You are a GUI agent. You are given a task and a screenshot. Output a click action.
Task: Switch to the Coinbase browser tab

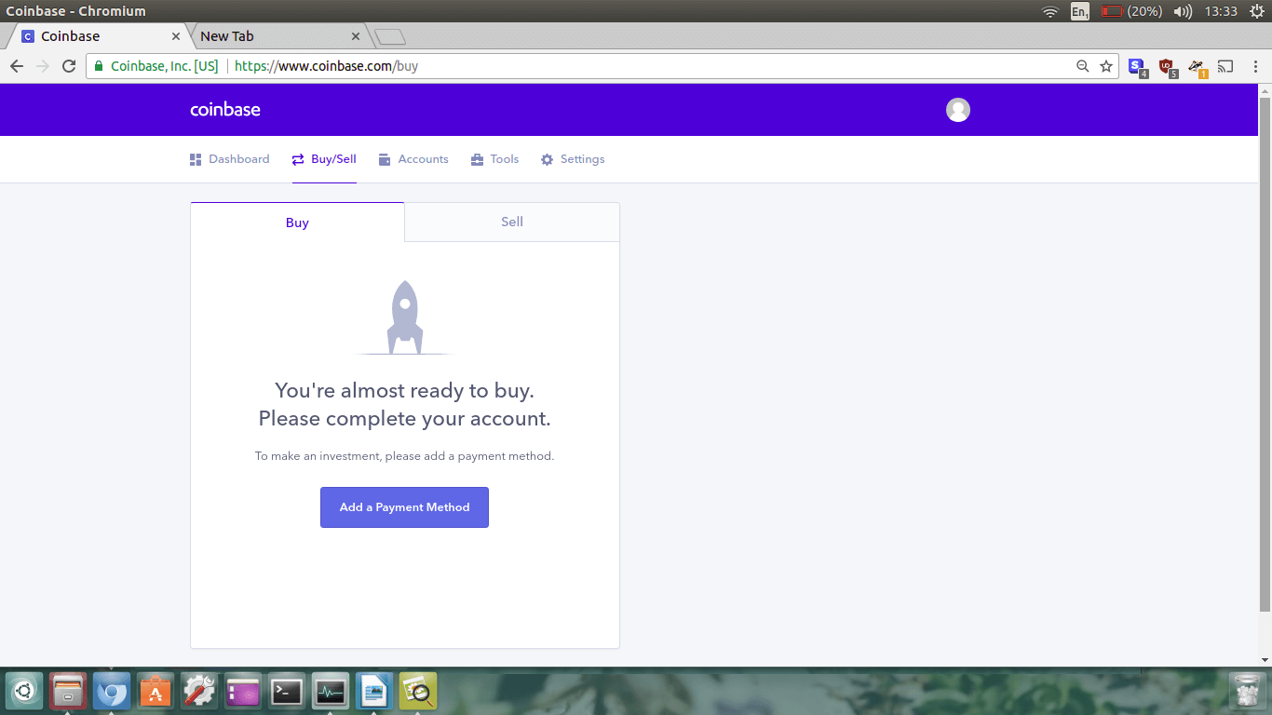coord(97,36)
